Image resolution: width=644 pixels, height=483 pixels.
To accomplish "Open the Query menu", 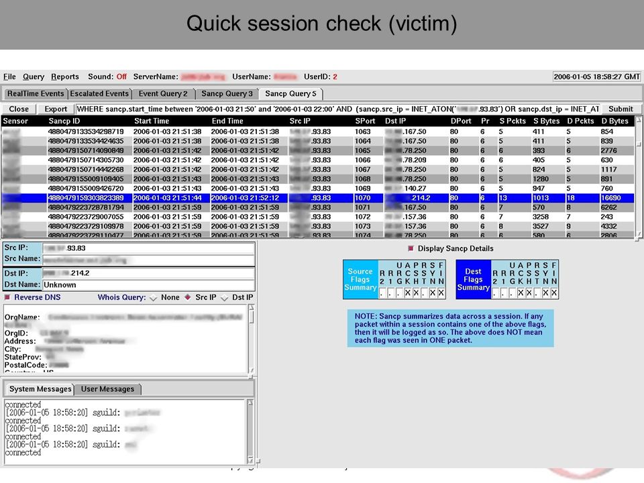I will point(34,76).
